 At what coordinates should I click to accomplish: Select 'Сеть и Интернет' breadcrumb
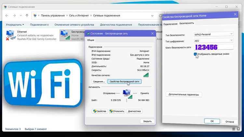(x=79, y=16)
